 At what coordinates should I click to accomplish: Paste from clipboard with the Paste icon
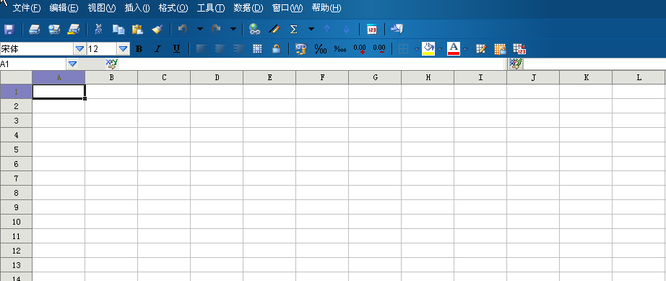(x=137, y=30)
